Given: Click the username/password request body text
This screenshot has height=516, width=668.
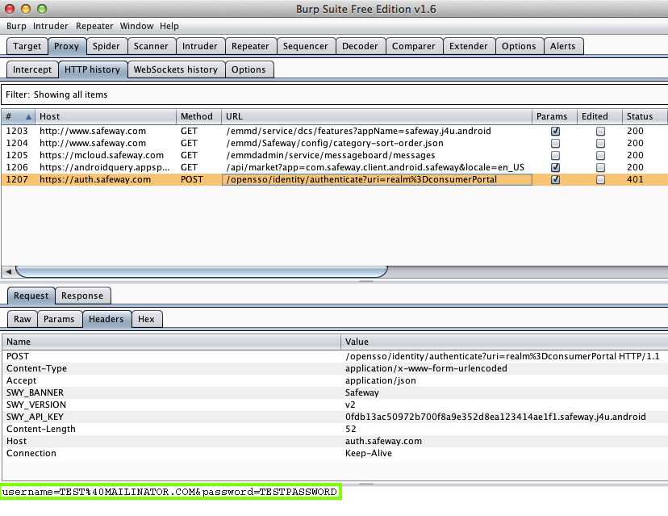Looking at the screenshot, I should [170, 492].
